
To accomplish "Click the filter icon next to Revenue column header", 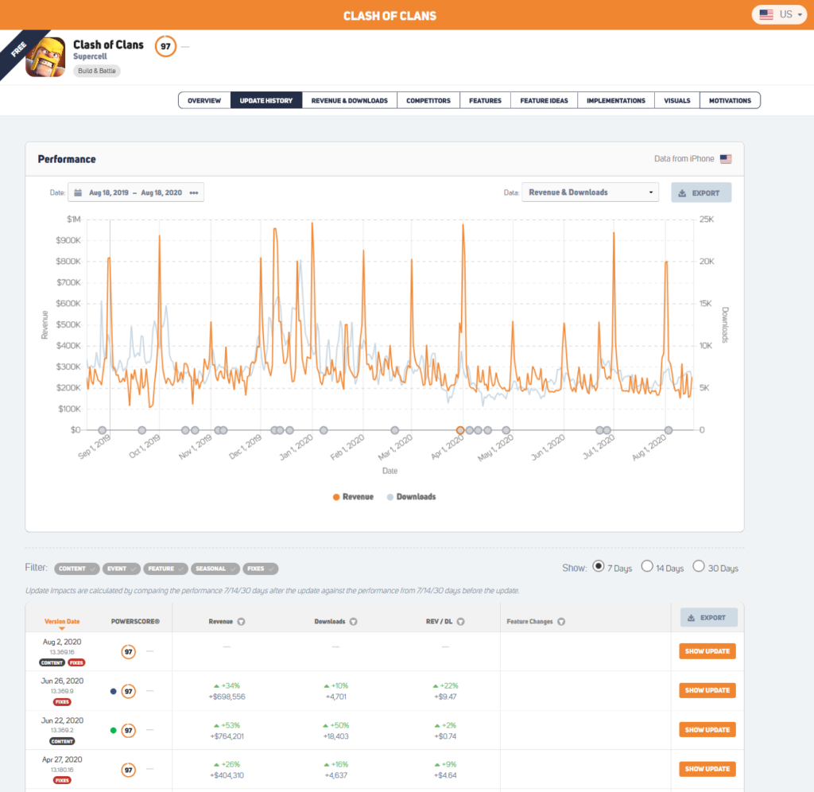I will coord(242,622).
